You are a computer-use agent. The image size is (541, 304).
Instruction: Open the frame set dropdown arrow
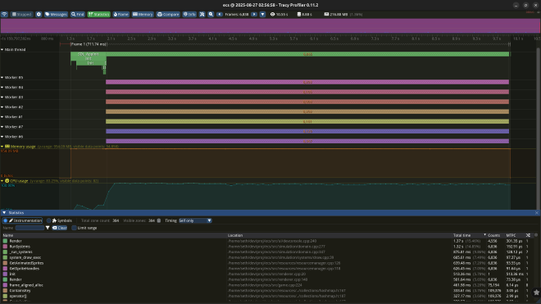[262, 14]
